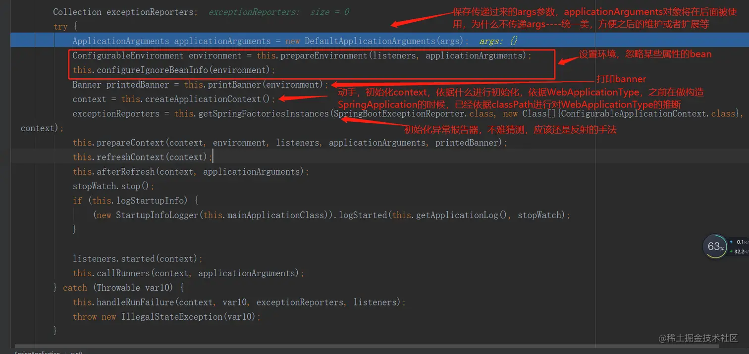This screenshot has height=354, width=749.
Task: Click the "logStarted(" method call
Action: (x=365, y=215)
